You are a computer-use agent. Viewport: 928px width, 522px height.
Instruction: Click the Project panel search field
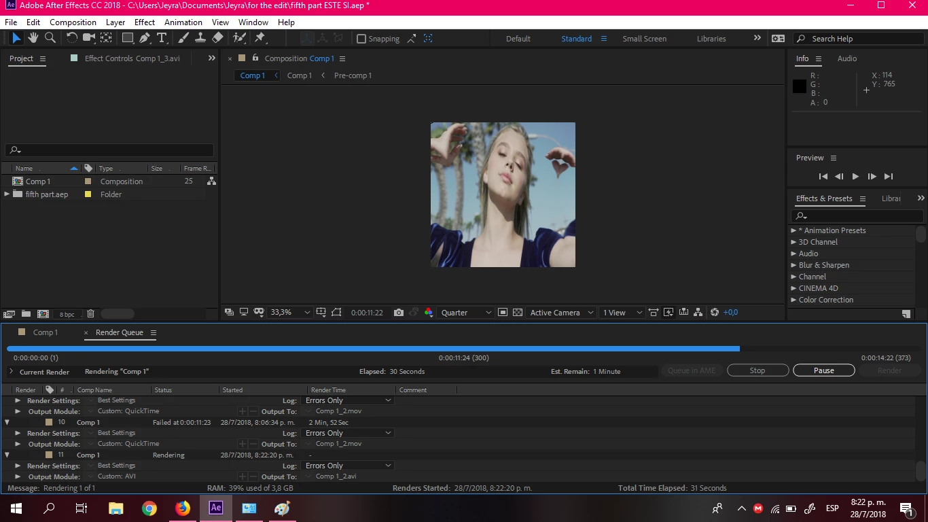tap(109, 150)
